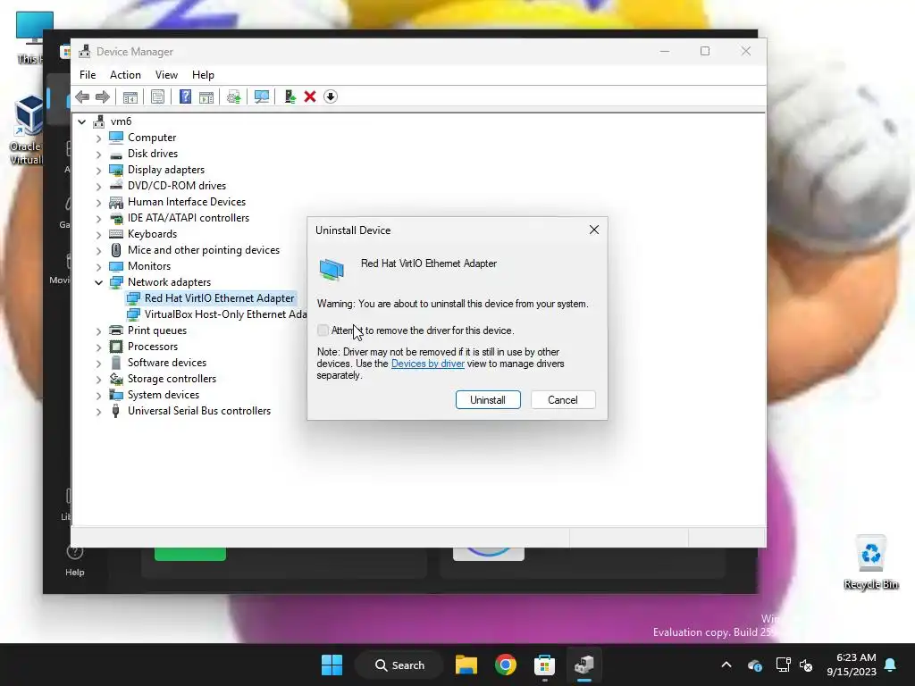Open the Recycle Bin desktop icon
The height and width of the screenshot is (686, 915).
click(x=870, y=562)
